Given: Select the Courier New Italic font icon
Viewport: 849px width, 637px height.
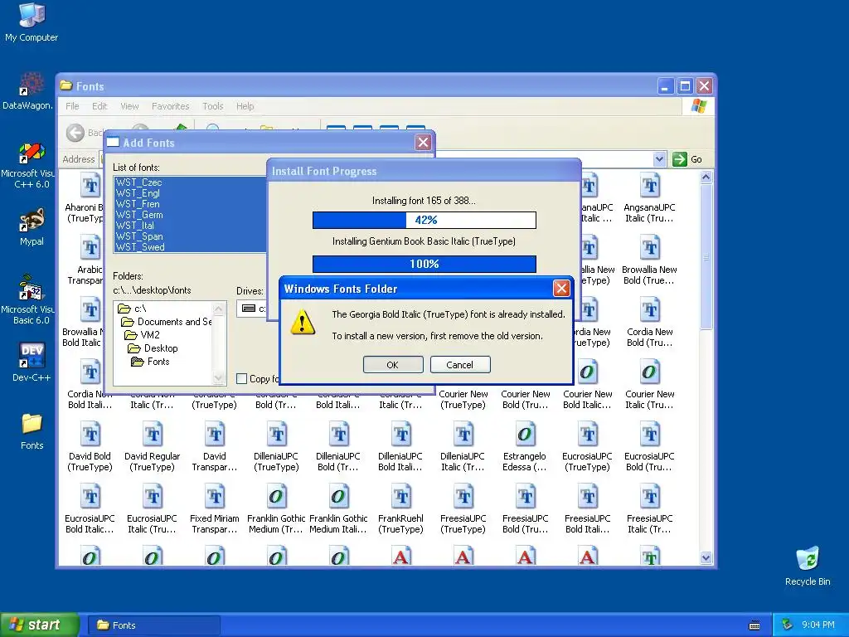Looking at the screenshot, I should pyautogui.click(x=649, y=384).
